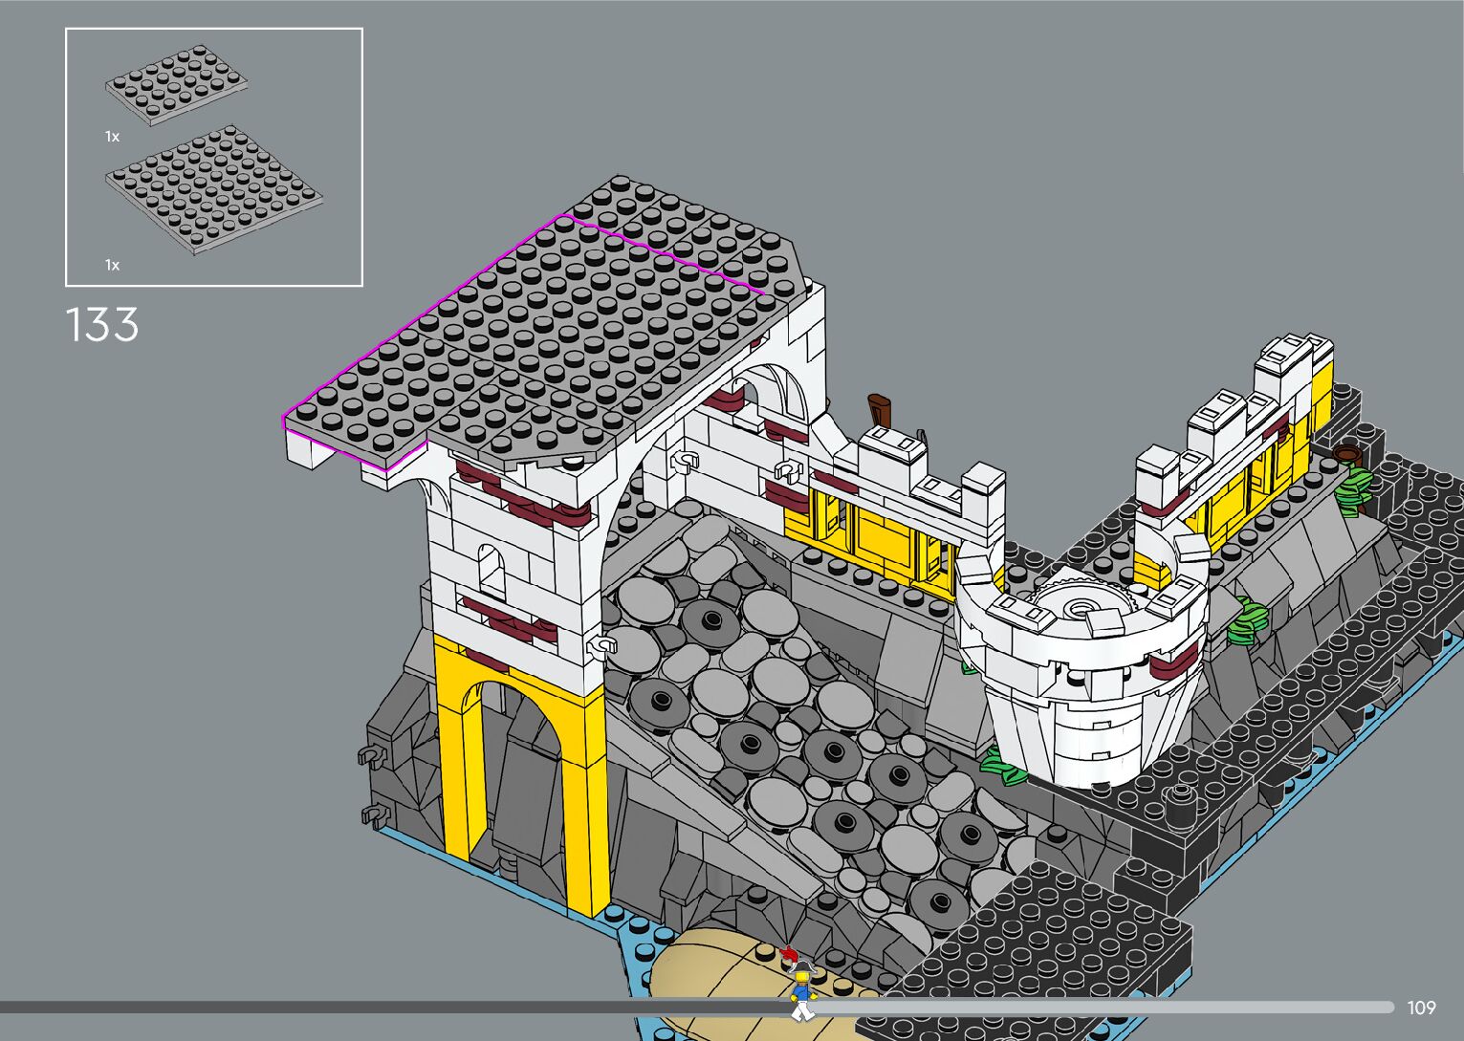
Task: Click the 1x label under small plate
Action: tap(113, 137)
